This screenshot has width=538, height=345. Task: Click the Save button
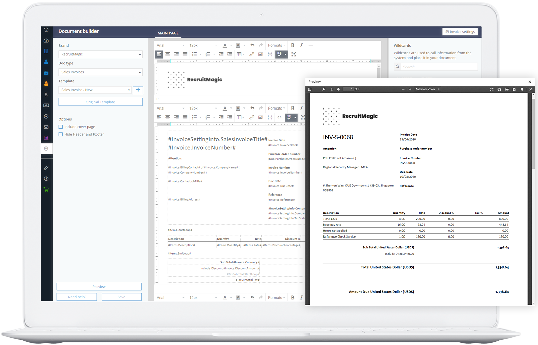pos(121,297)
